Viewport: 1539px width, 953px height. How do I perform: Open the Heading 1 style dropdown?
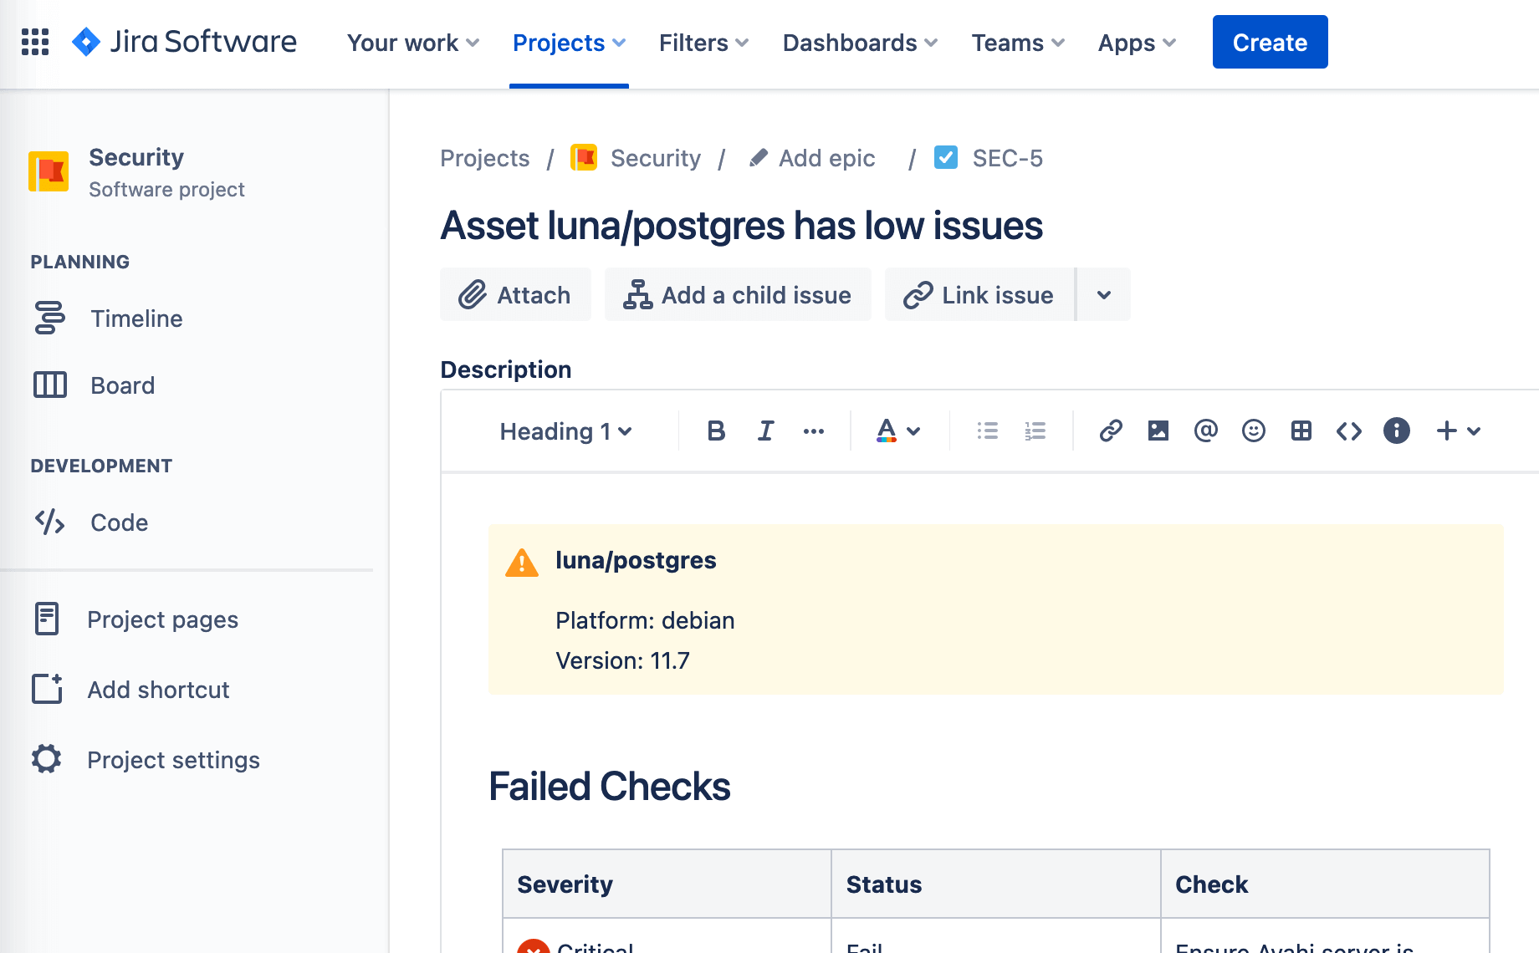point(565,431)
